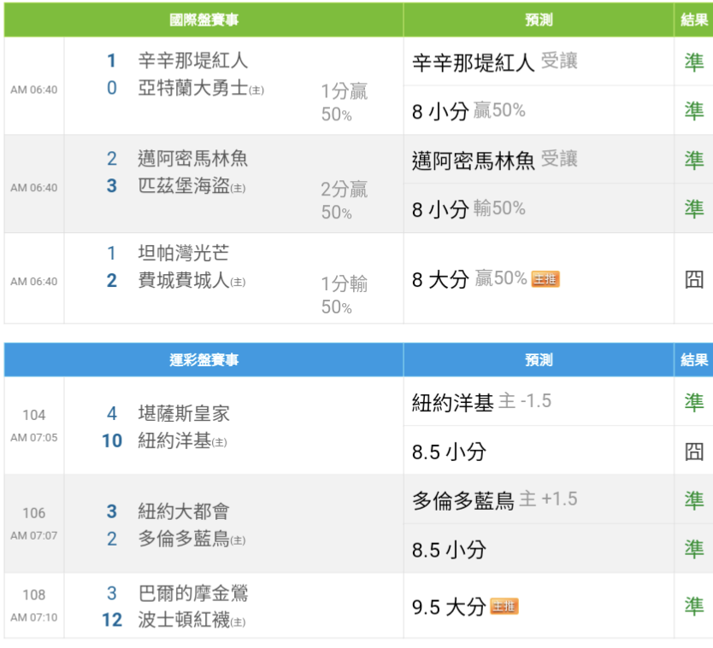Click the 波士頓紅襪 team name
The width and height of the screenshot is (713, 648).
tap(183, 620)
